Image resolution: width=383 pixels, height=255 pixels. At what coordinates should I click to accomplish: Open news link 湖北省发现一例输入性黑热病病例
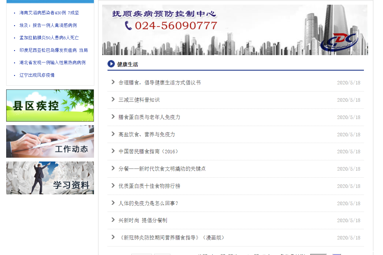pos(52,63)
